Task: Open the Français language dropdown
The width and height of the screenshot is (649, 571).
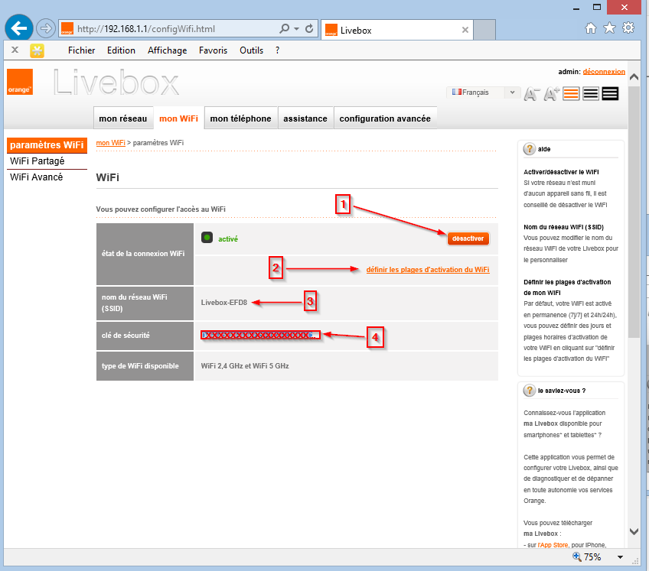Action: 483,92
